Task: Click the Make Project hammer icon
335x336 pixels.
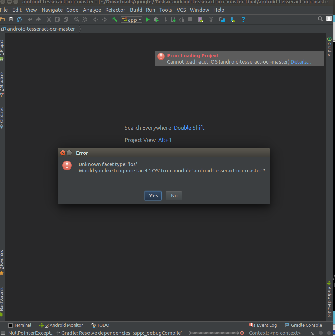Action: click(115, 19)
